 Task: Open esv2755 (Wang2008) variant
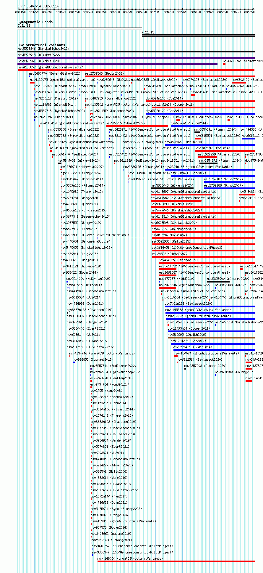tap(106, 391)
